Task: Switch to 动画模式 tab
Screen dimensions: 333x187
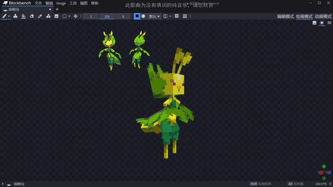Action: 323,16
